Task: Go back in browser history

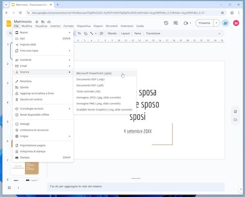Action: click(x=6, y=13)
